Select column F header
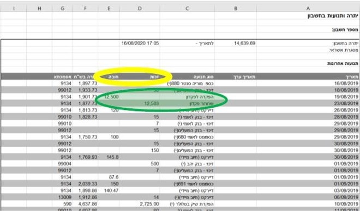Screen dimensions: 360x211 point(85,9)
